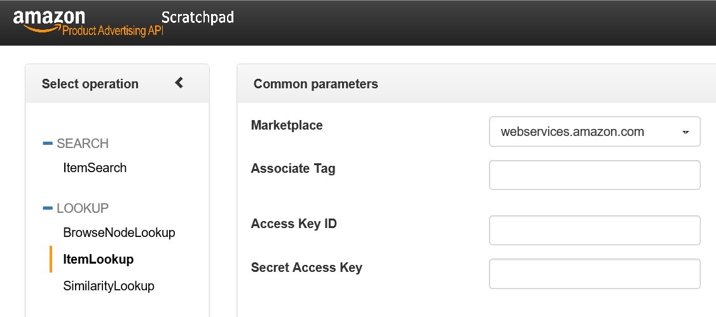Click the Select operation panel heading
This screenshot has width=716, height=317.
click(90, 84)
